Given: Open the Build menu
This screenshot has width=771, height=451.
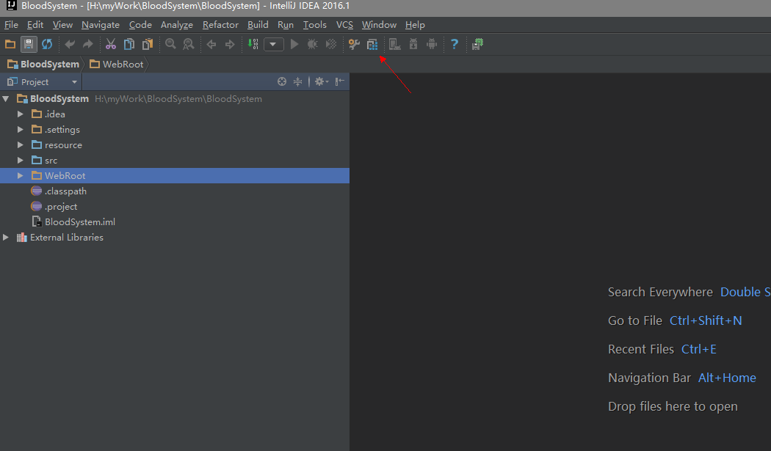Looking at the screenshot, I should 258,24.
